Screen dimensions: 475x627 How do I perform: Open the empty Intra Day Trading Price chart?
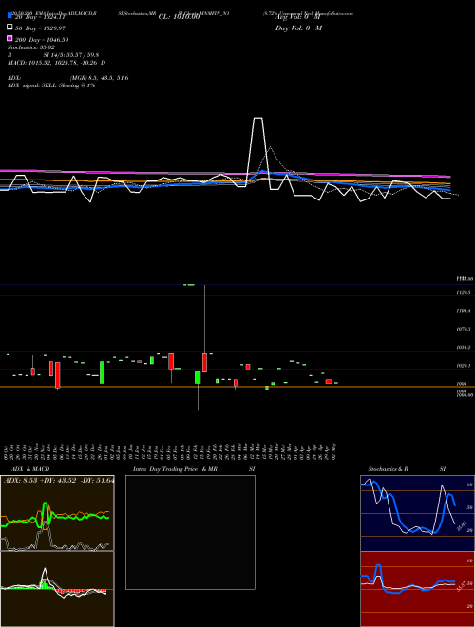tap(190, 532)
